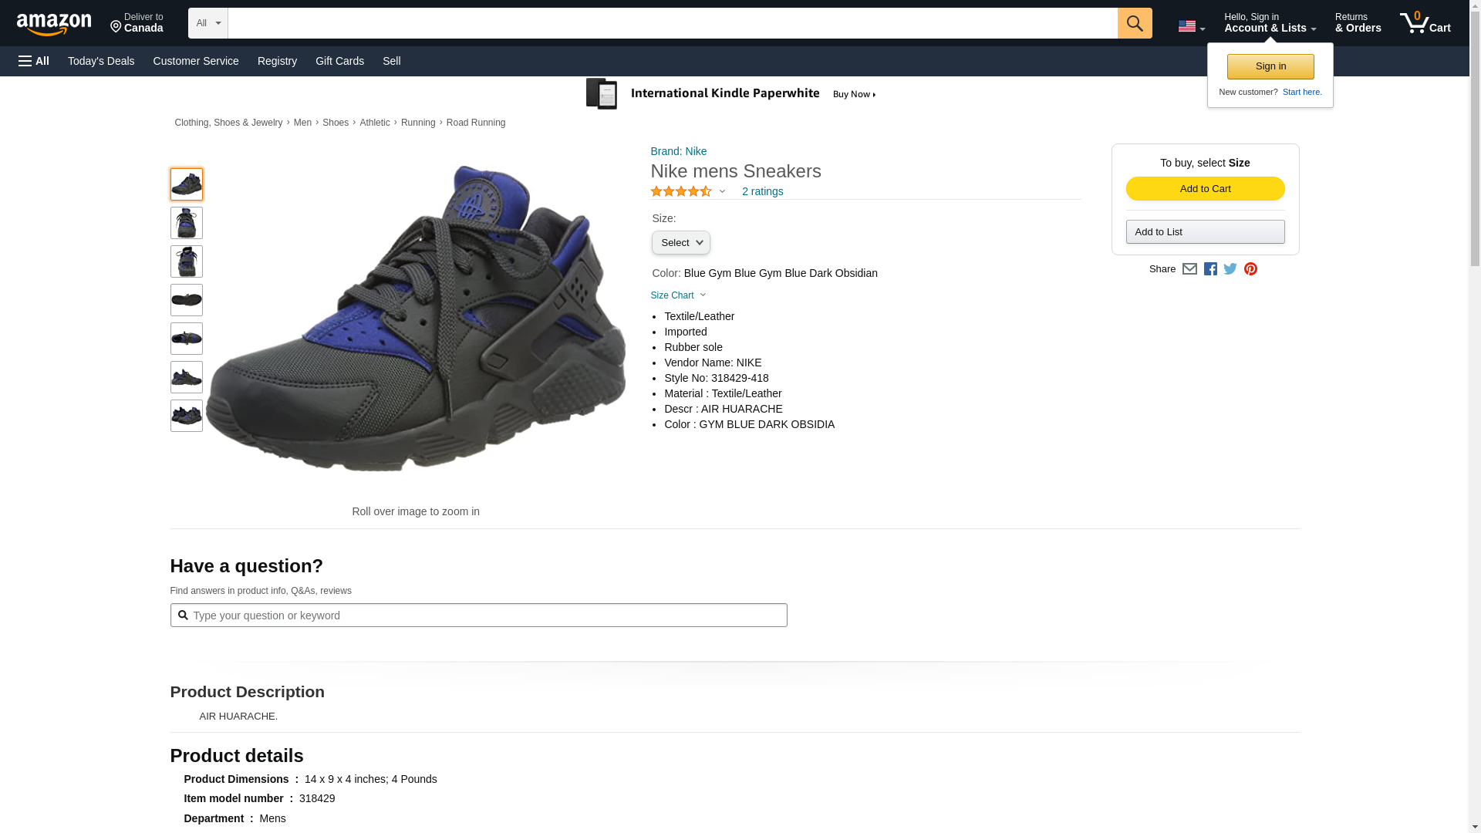The width and height of the screenshot is (1481, 833).
Task: Go to Gift Cards menu item
Action: coord(339,61)
